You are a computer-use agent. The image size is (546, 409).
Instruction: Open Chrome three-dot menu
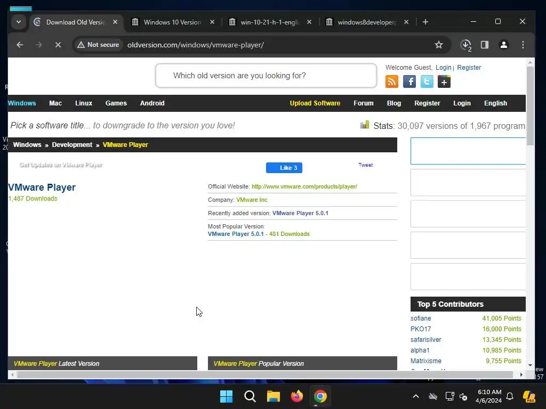pos(523,45)
